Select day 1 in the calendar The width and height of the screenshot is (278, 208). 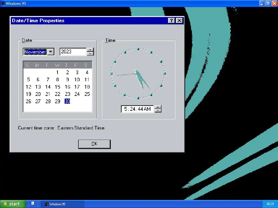57,72
